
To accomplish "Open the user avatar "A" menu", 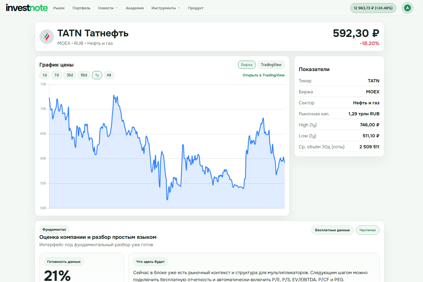I will click(407, 8).
